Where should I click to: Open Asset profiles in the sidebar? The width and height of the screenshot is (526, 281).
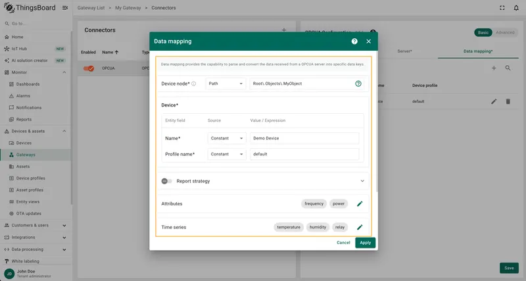[x=36, y=190]
